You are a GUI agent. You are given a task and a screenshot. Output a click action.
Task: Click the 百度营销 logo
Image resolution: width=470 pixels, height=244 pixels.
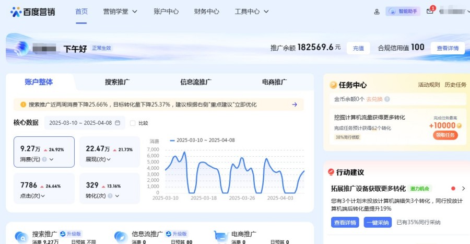[x=32, y=11]
